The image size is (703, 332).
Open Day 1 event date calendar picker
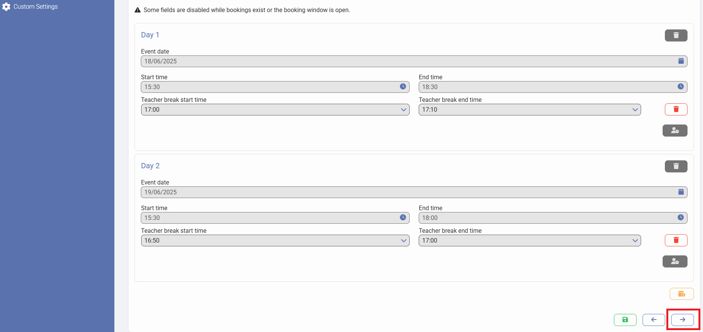681,61
